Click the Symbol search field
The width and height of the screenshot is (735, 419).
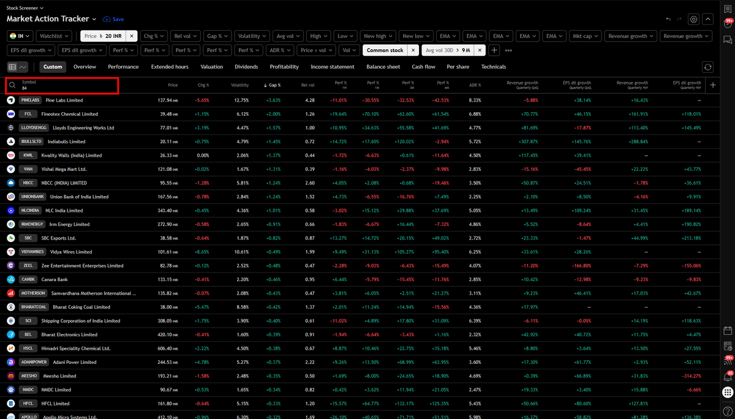(62, 86)
